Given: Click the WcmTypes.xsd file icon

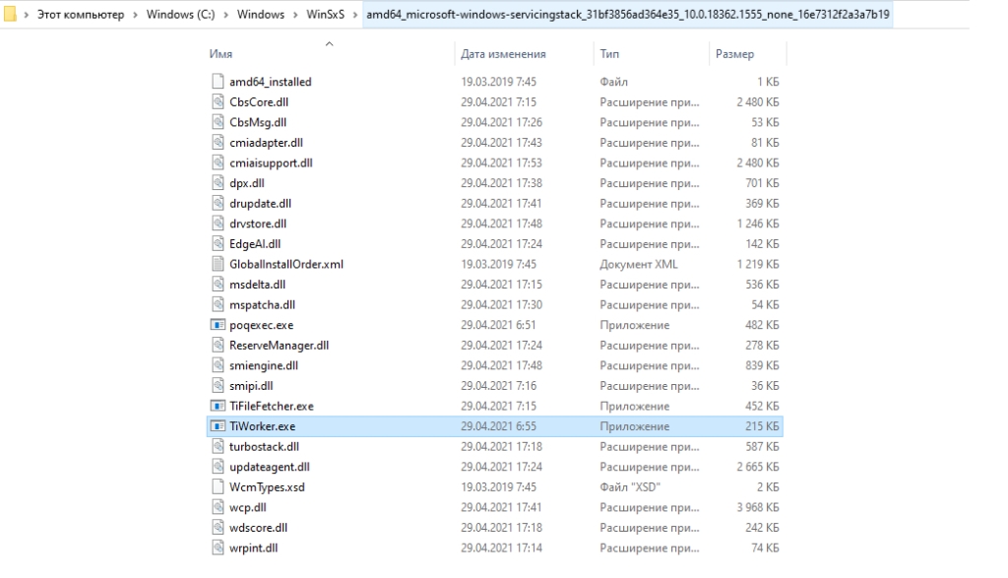Looking at the screenshot, I should coord(219,486).
